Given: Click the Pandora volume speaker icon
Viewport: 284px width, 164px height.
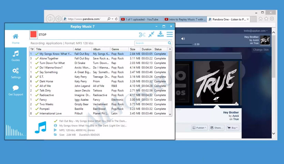Looking at the screenshot, I should click(183, 39).
